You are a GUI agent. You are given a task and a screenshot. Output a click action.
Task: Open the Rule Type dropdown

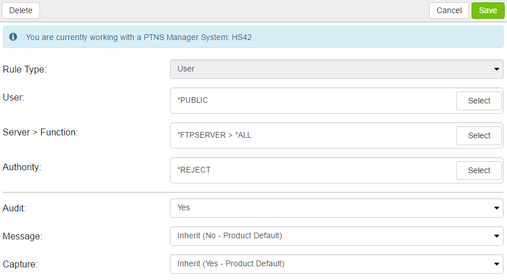click(336, 69)
